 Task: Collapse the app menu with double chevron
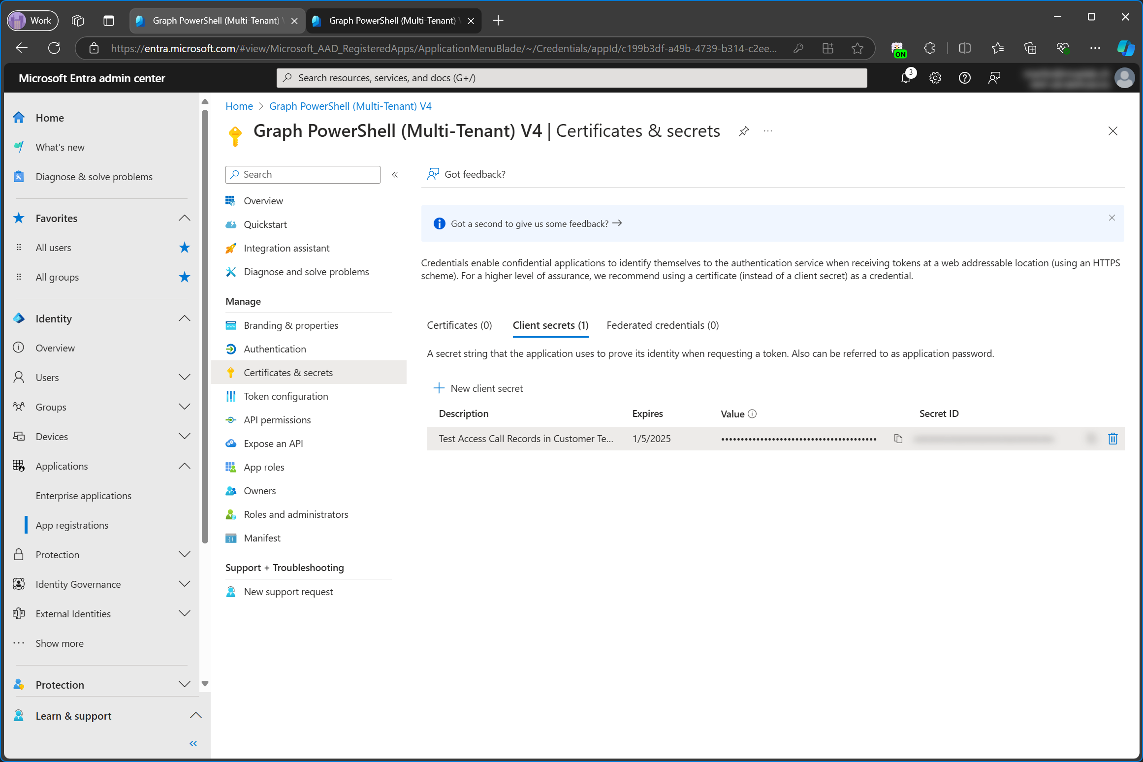[395, 175]
